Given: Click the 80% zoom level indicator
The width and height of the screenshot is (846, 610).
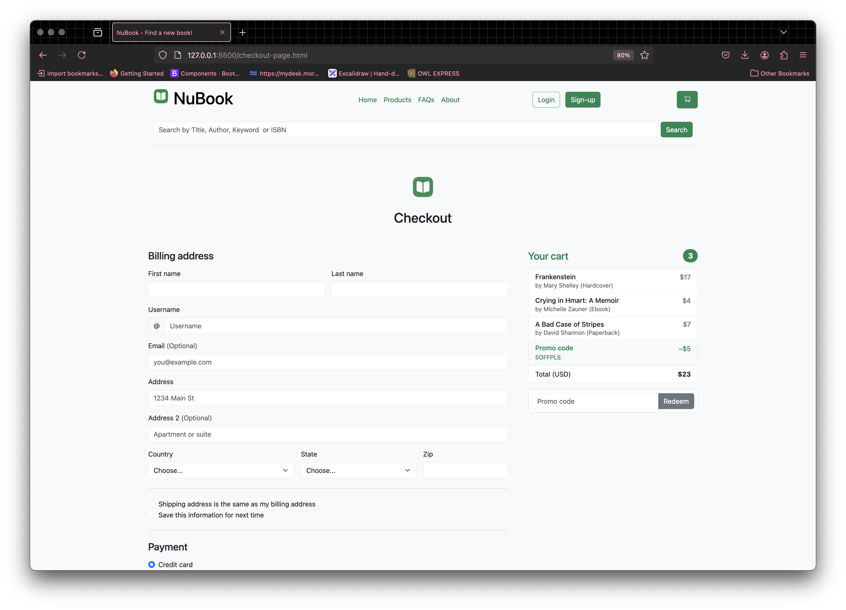Looking at the screenshot, I should coord(623,55).
